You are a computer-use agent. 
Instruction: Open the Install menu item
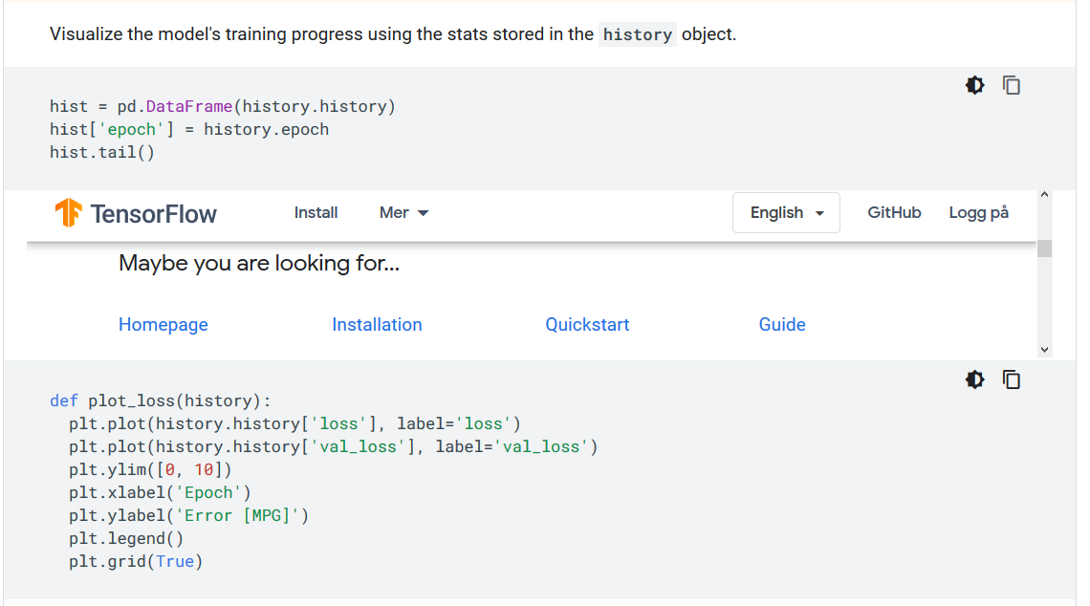[x=316, y=212]
